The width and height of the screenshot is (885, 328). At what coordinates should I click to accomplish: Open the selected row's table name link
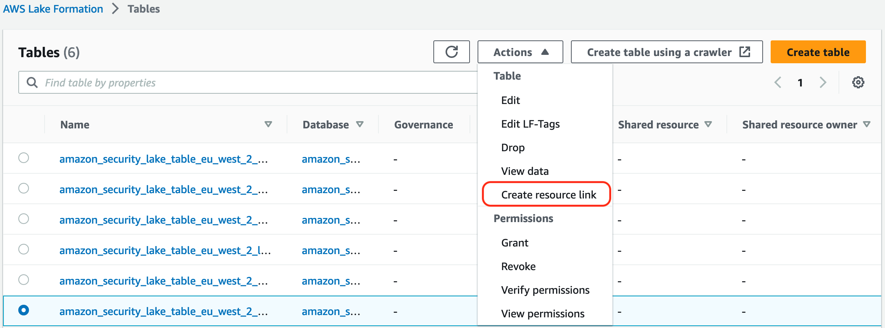164,311
